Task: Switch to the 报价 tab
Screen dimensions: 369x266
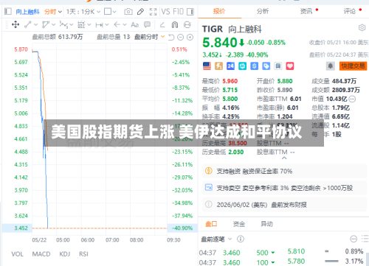Action: (x=219, y=11)
